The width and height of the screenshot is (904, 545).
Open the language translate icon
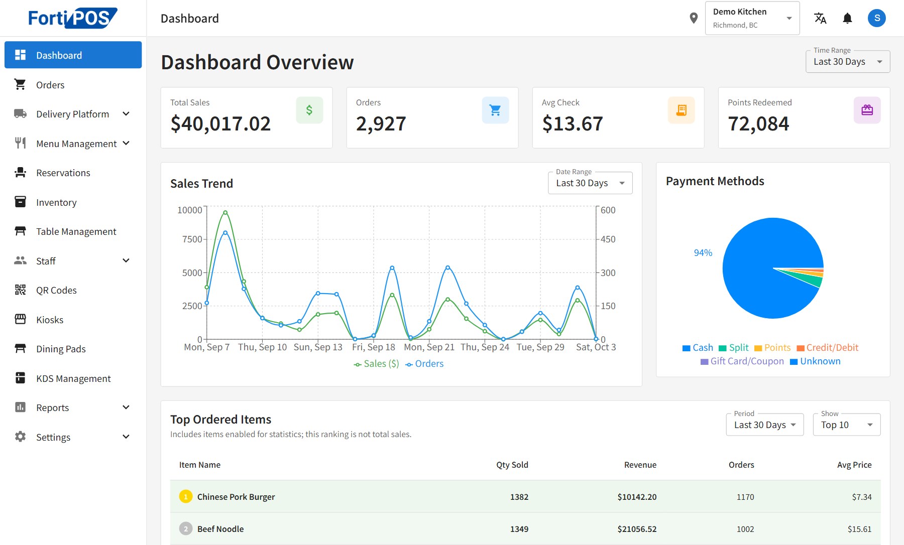820,18
